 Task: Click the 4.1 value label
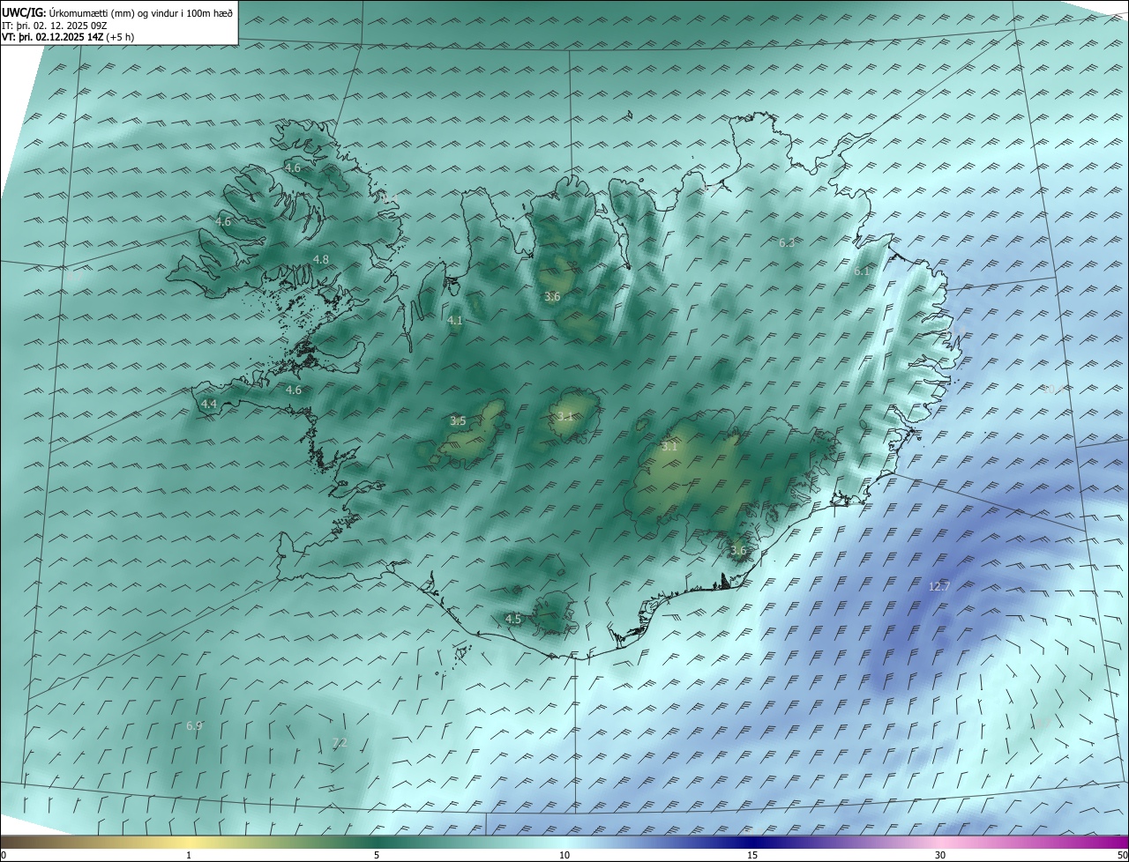(x=455, y=321)
